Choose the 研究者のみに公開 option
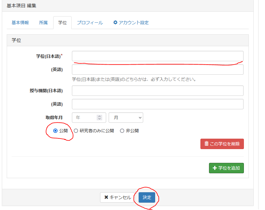The width and height of the screenshot is (265, 210). tap(76, 131)
